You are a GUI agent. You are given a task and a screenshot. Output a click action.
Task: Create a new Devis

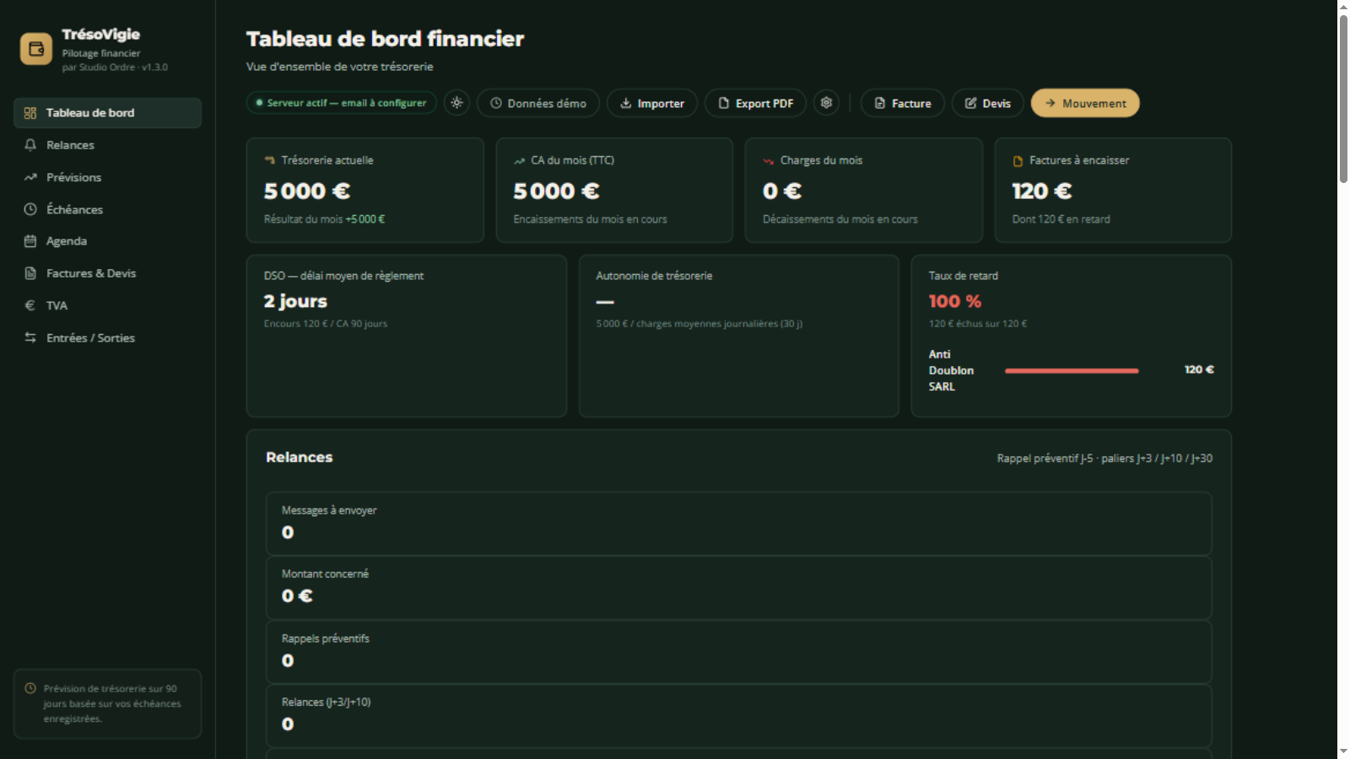point(988,103)
